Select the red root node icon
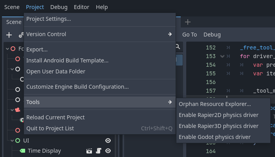The image size is (275, 157). pos(13,49)
